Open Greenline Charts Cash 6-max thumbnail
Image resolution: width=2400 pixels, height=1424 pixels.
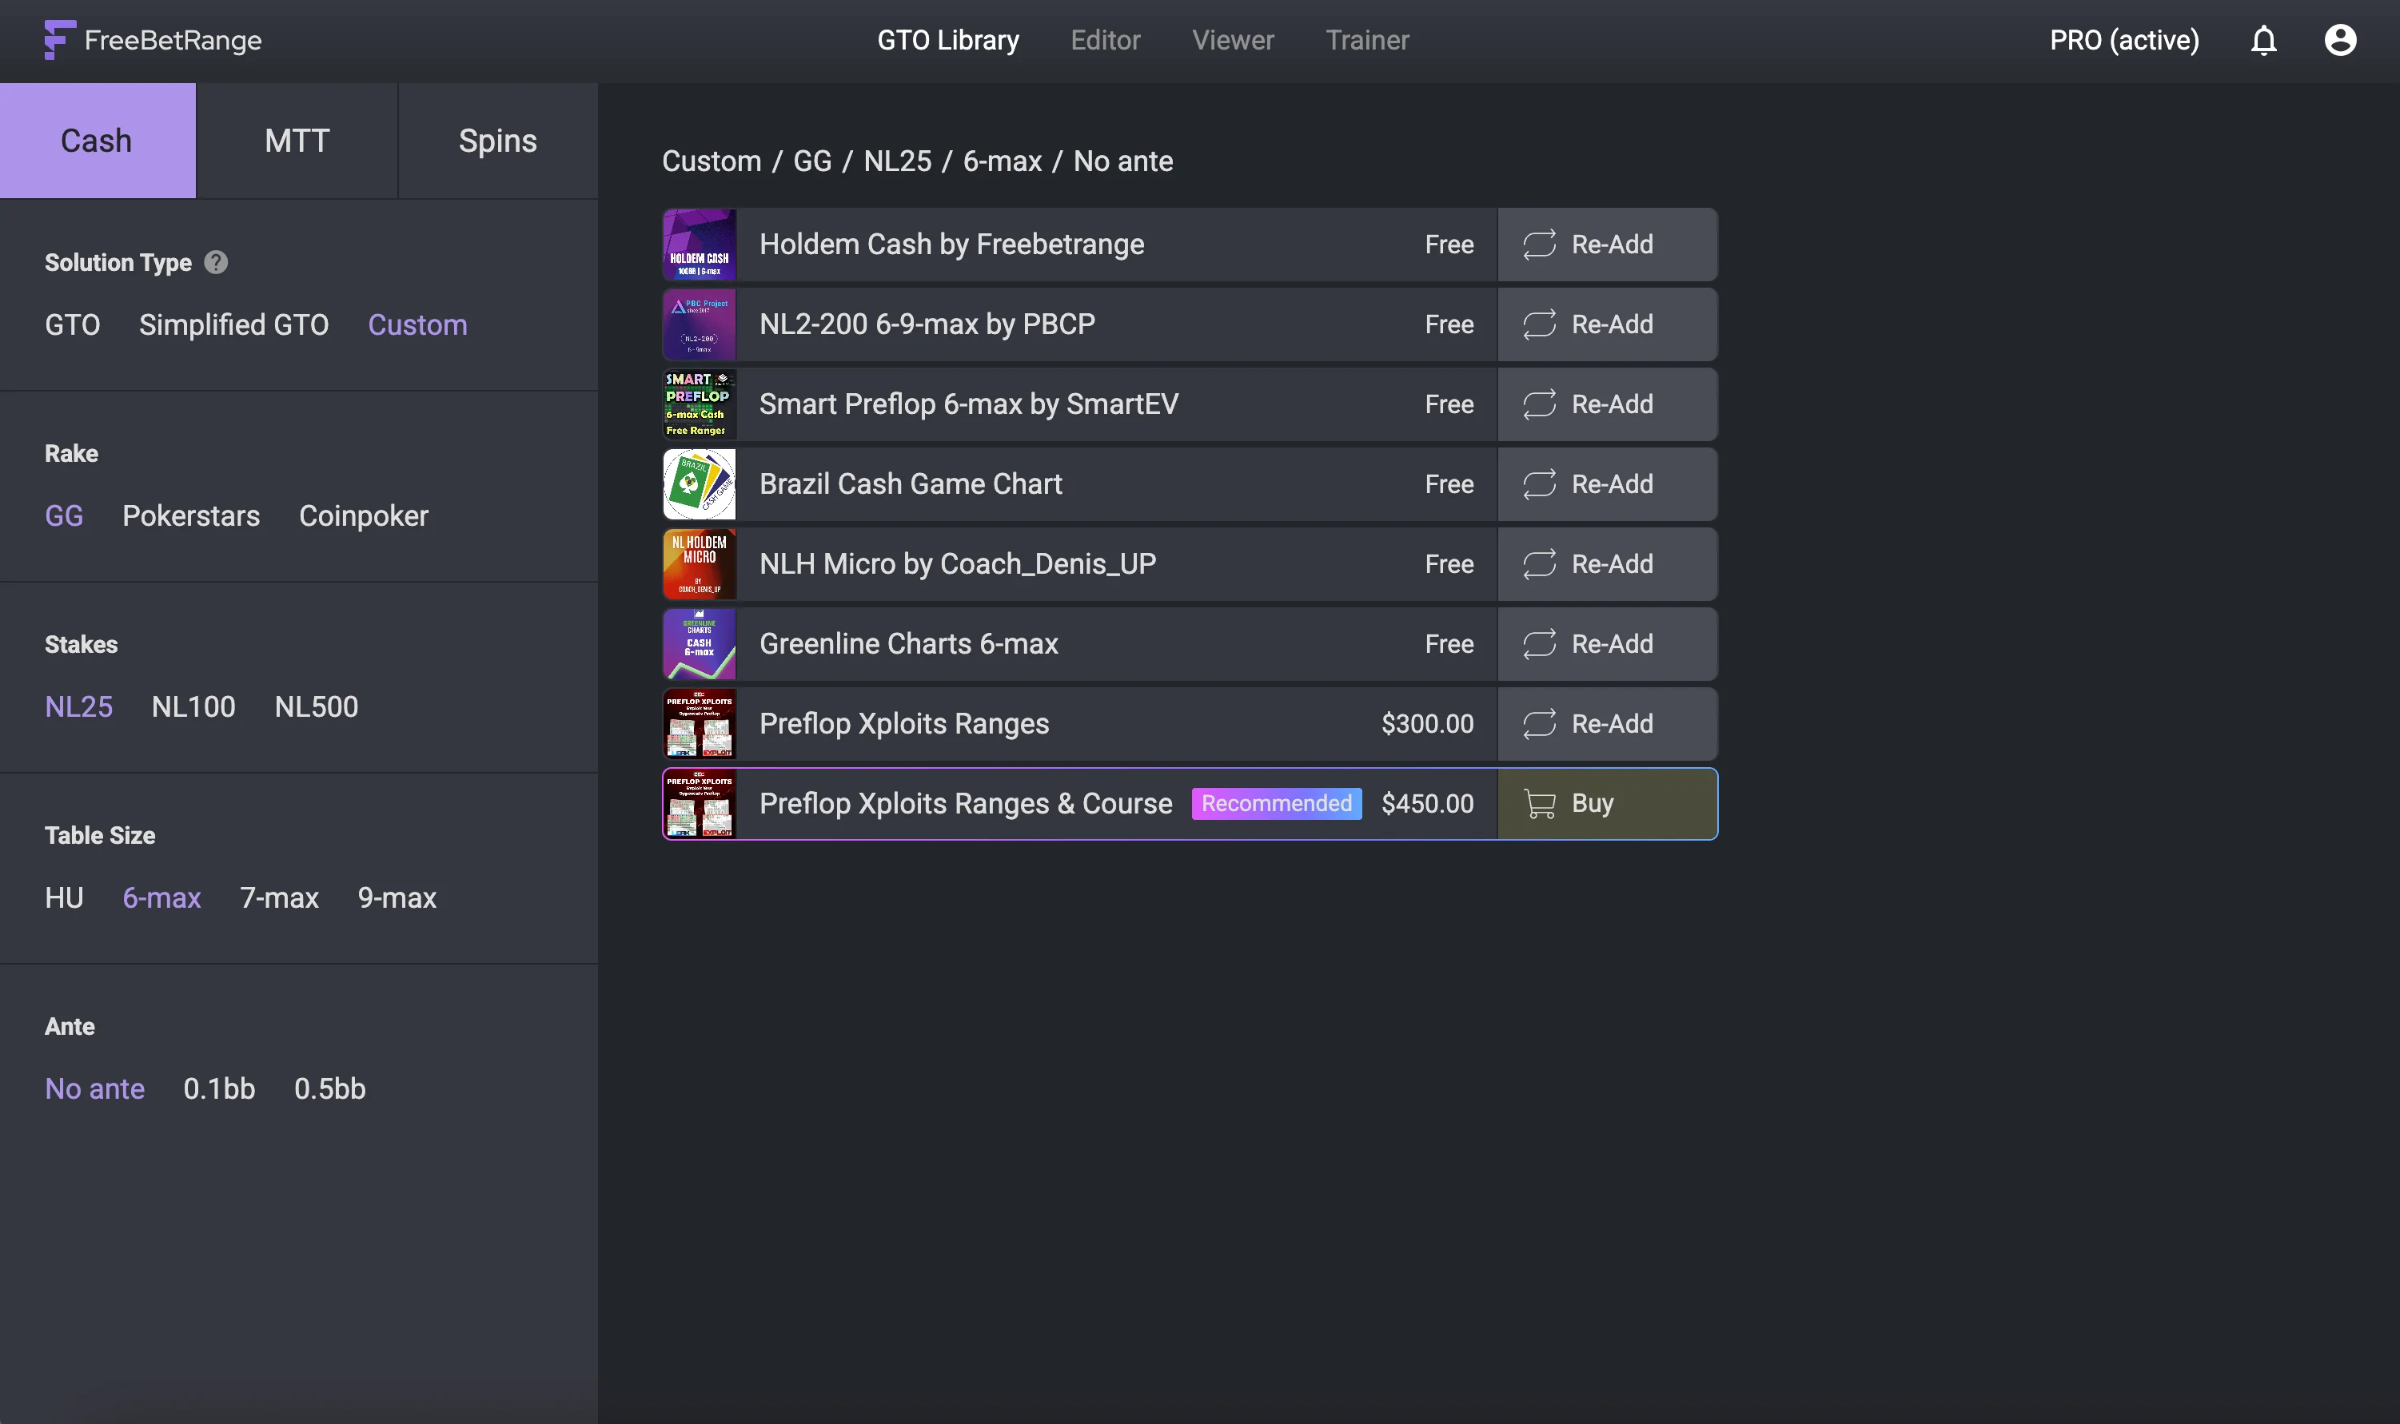click(699, 643)
